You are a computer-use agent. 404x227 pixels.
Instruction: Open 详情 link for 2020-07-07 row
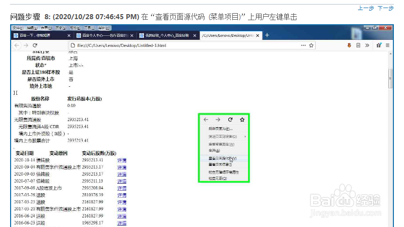[122, 181]
